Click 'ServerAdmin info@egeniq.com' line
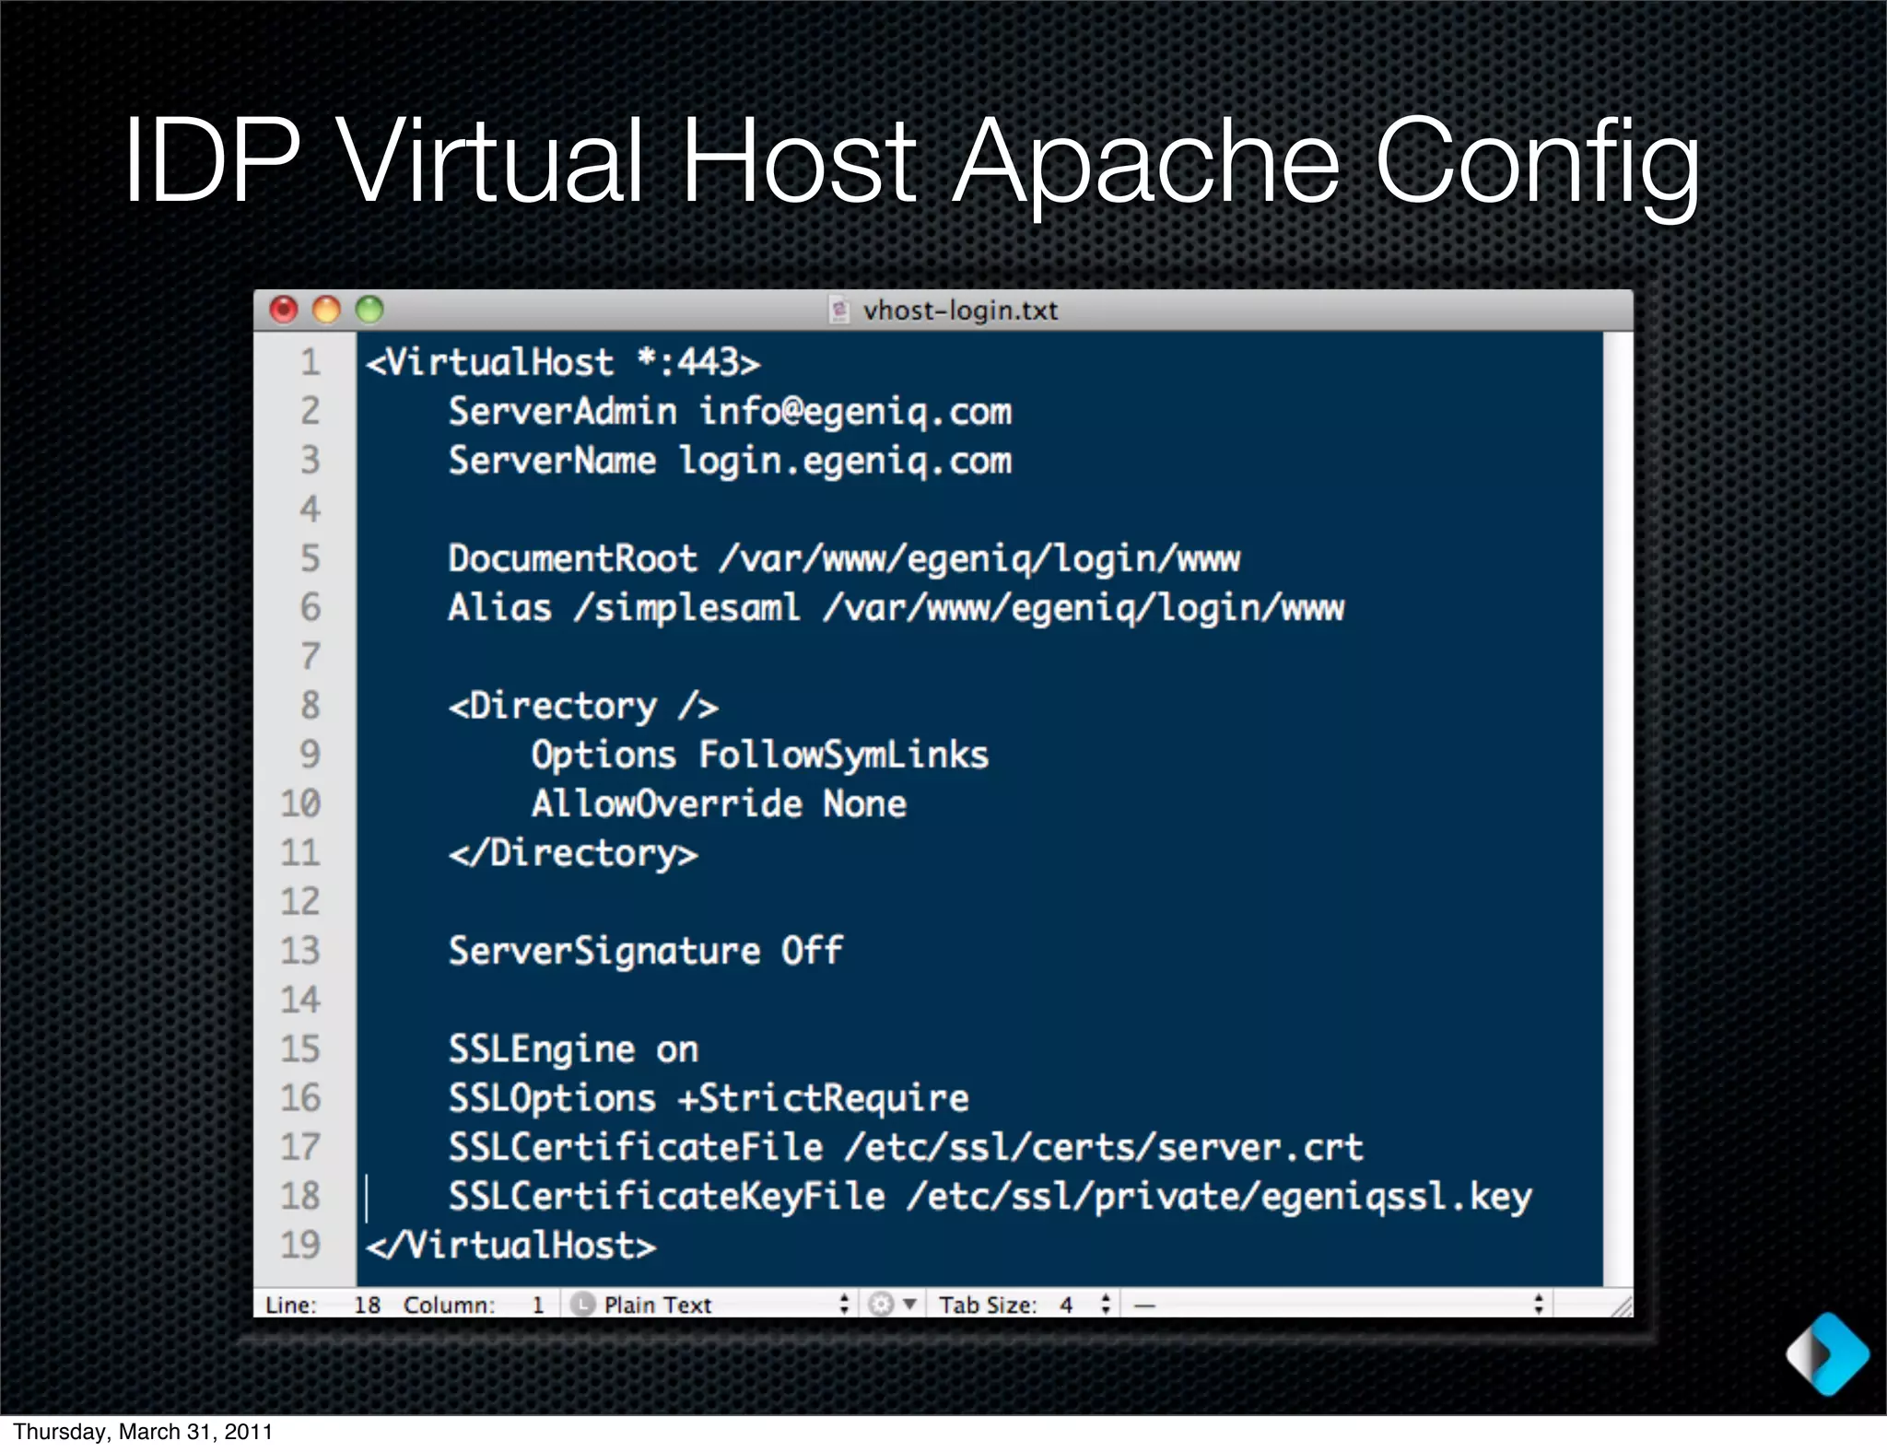The image size is (1887, 1452). point(730,412)
